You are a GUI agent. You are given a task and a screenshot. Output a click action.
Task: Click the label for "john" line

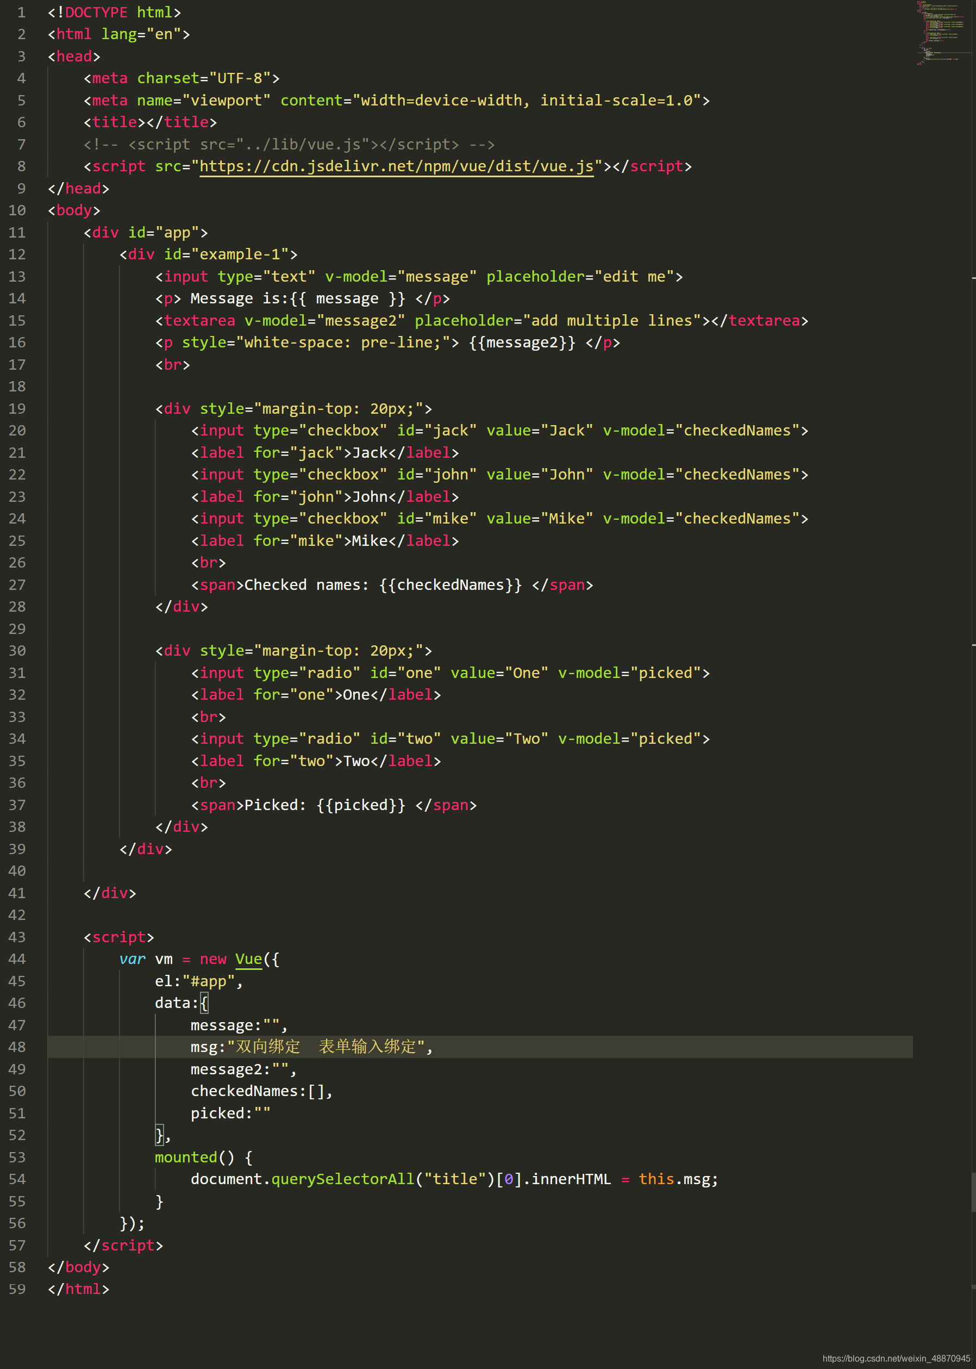(325, 496)
